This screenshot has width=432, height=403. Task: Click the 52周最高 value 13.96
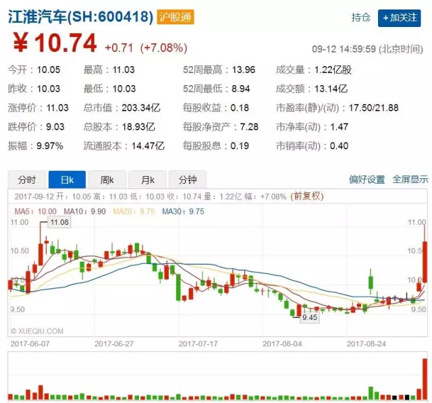coord(244,70)
